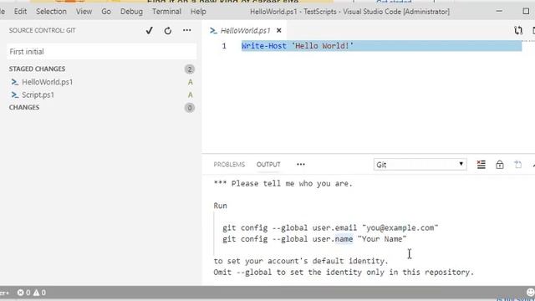Image resolution: width=535 pixels, height=301 pixels.
Task: Open source control more actions menu
Action: click(x=186, y=30)
